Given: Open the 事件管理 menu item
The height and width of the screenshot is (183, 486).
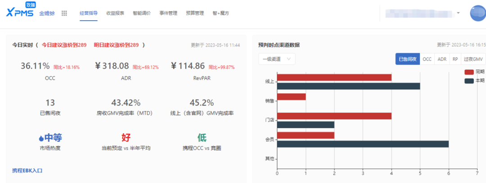Looking at the screenshot, I should tap(168, 13).
